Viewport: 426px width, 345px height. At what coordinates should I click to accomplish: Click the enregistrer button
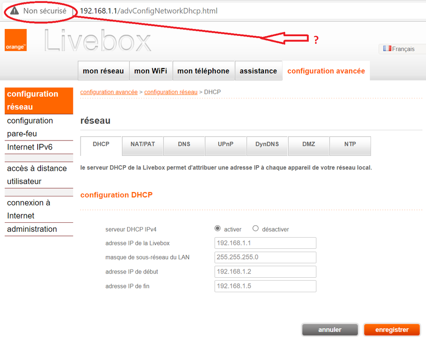[392, 330]
